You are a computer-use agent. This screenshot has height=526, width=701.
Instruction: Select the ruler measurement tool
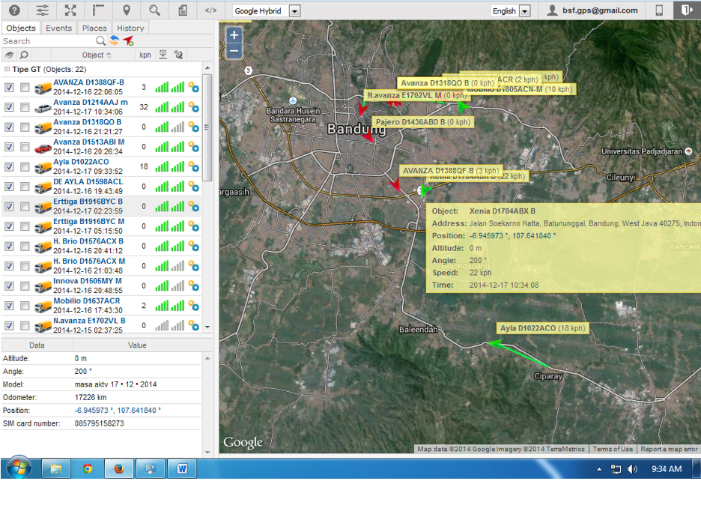(x=98, y=10)
